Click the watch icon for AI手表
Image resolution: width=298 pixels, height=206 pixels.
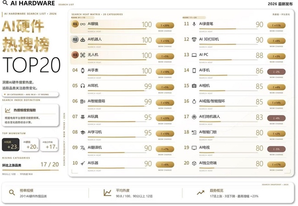point(83,70)
